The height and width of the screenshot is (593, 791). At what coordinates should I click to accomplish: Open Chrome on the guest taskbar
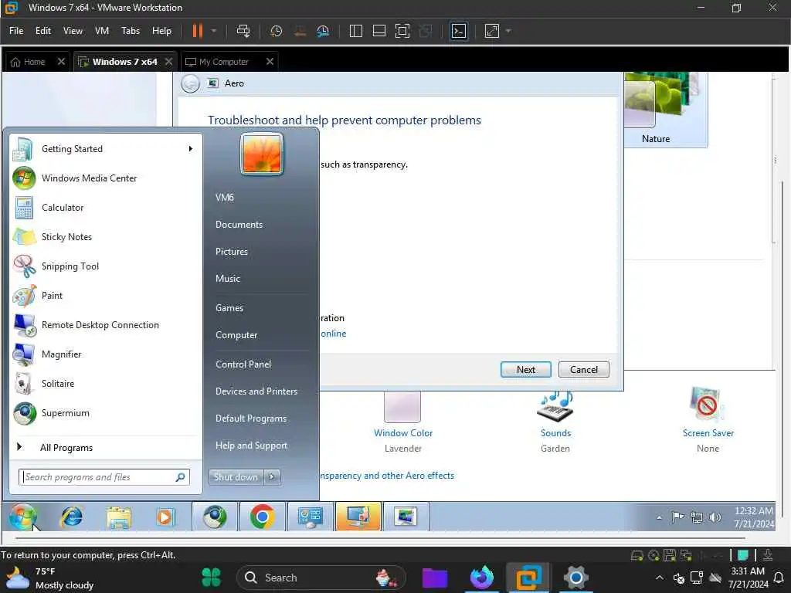tap(262, 517)
